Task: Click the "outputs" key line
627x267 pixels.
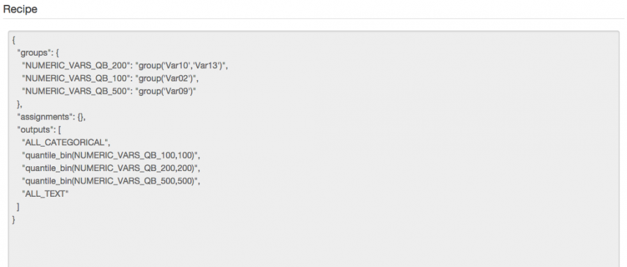Action: 39,130
